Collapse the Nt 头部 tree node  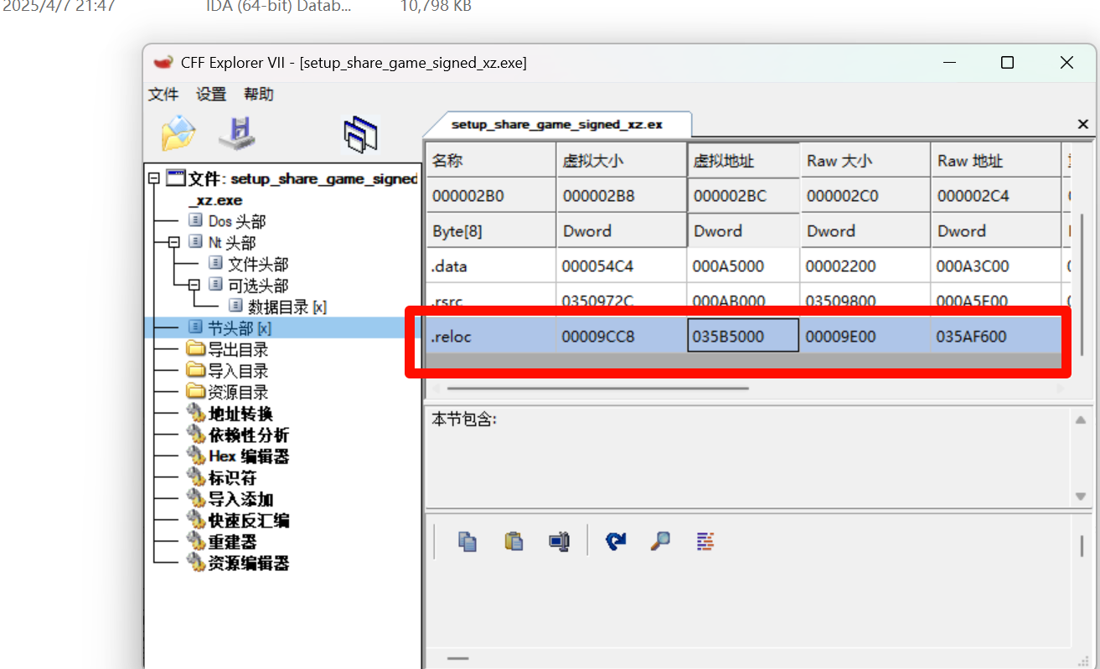(x=174, y=242)
